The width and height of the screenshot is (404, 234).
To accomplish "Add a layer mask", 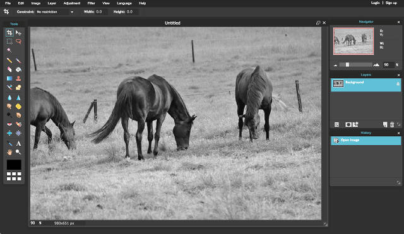I will pyautogui.click(x=348, y=125).
